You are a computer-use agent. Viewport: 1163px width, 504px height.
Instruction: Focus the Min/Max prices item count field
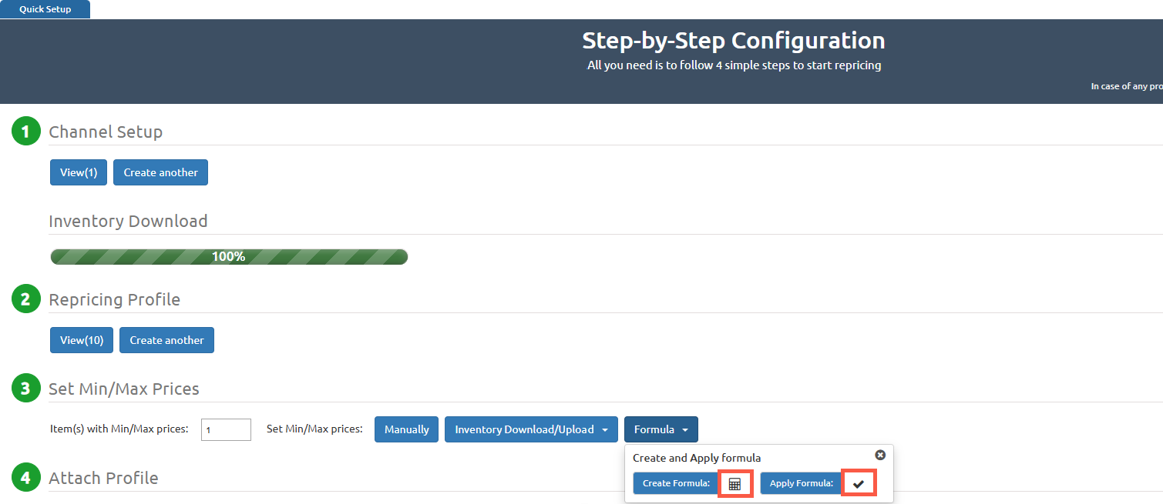[226, 429]
